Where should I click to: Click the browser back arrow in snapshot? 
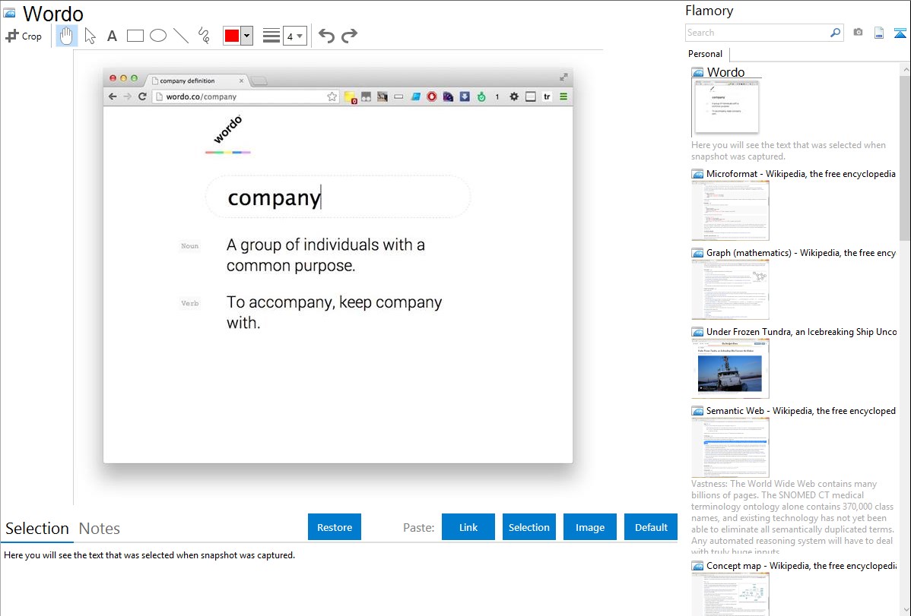pos(112,96)
